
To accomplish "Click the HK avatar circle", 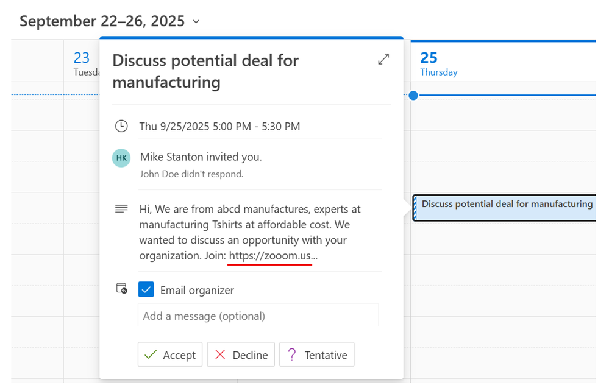I will pos(121,158).
